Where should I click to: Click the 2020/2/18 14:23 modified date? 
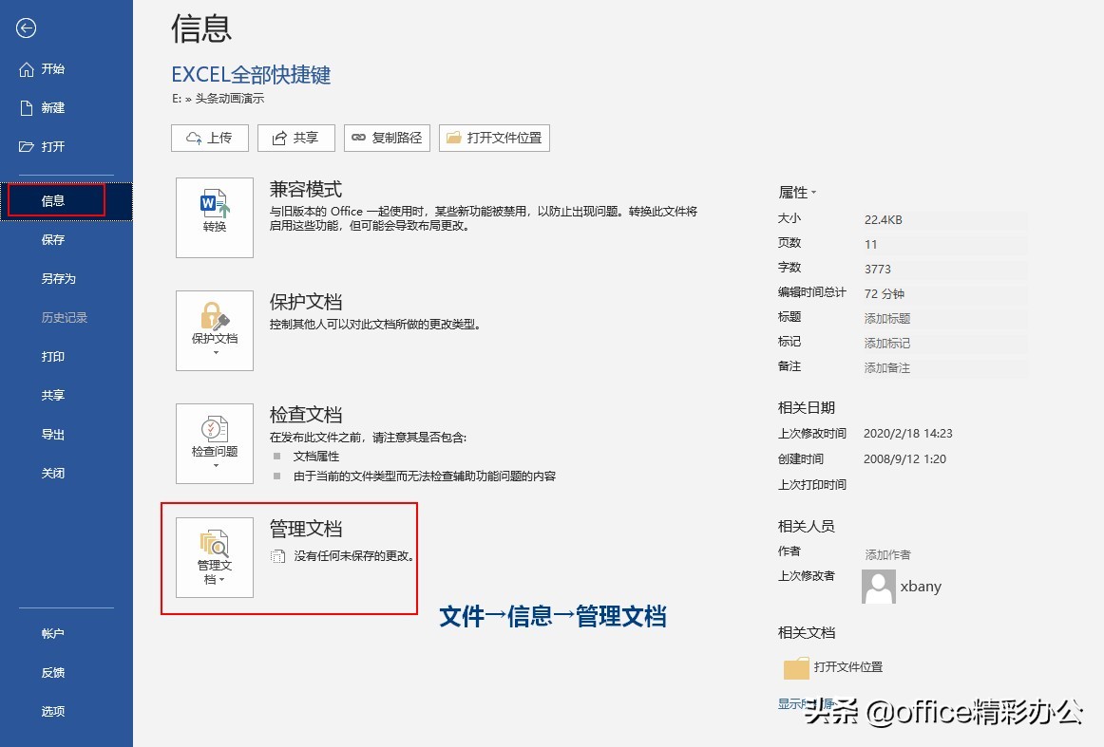pyautogui.click(x=907, y=433)
